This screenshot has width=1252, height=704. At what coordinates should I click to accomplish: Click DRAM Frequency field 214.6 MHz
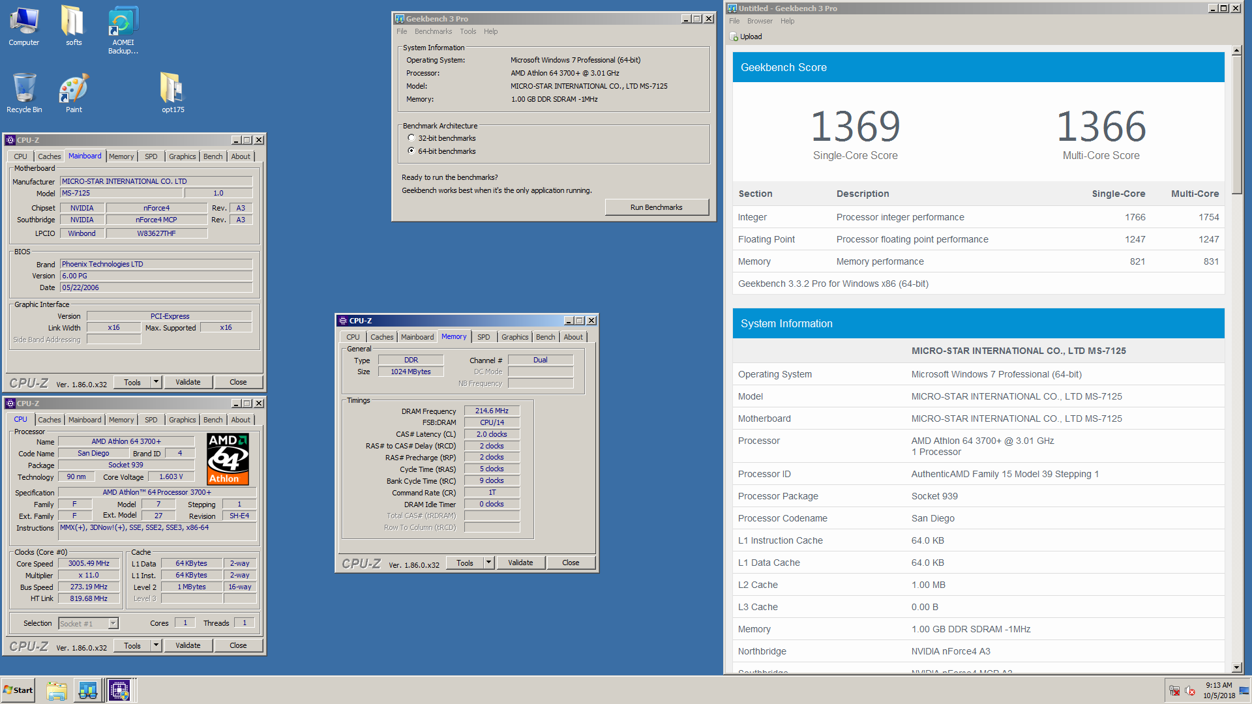click(492, 411)
